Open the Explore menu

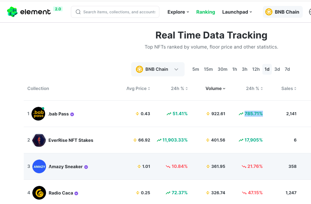(x=178, y=12)
